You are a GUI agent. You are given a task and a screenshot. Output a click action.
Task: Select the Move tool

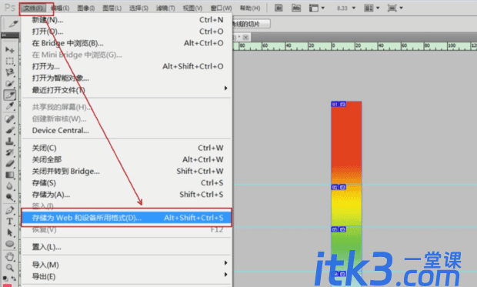[x=10, y=49]
